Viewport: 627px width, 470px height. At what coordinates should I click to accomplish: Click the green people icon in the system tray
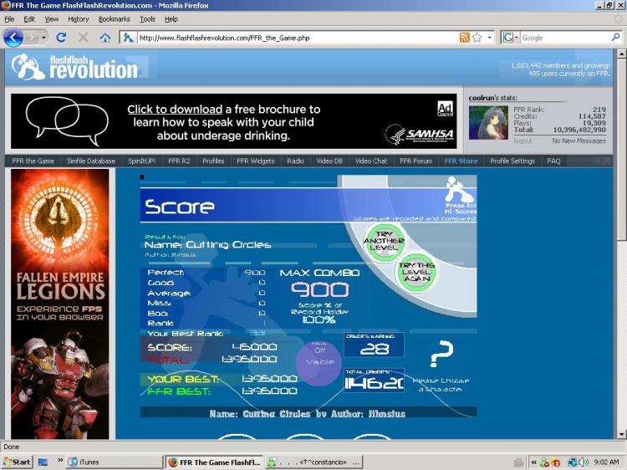pos(544,462)
